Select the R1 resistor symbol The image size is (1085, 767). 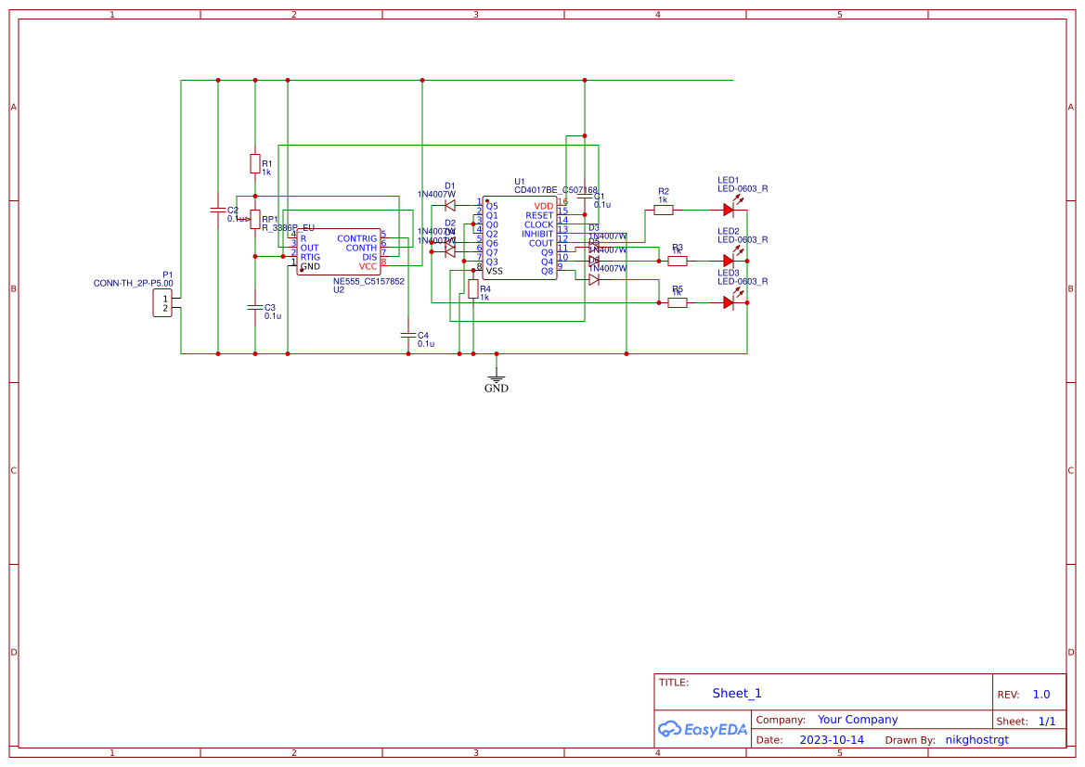pyautogui.click(x=255, y=164)
